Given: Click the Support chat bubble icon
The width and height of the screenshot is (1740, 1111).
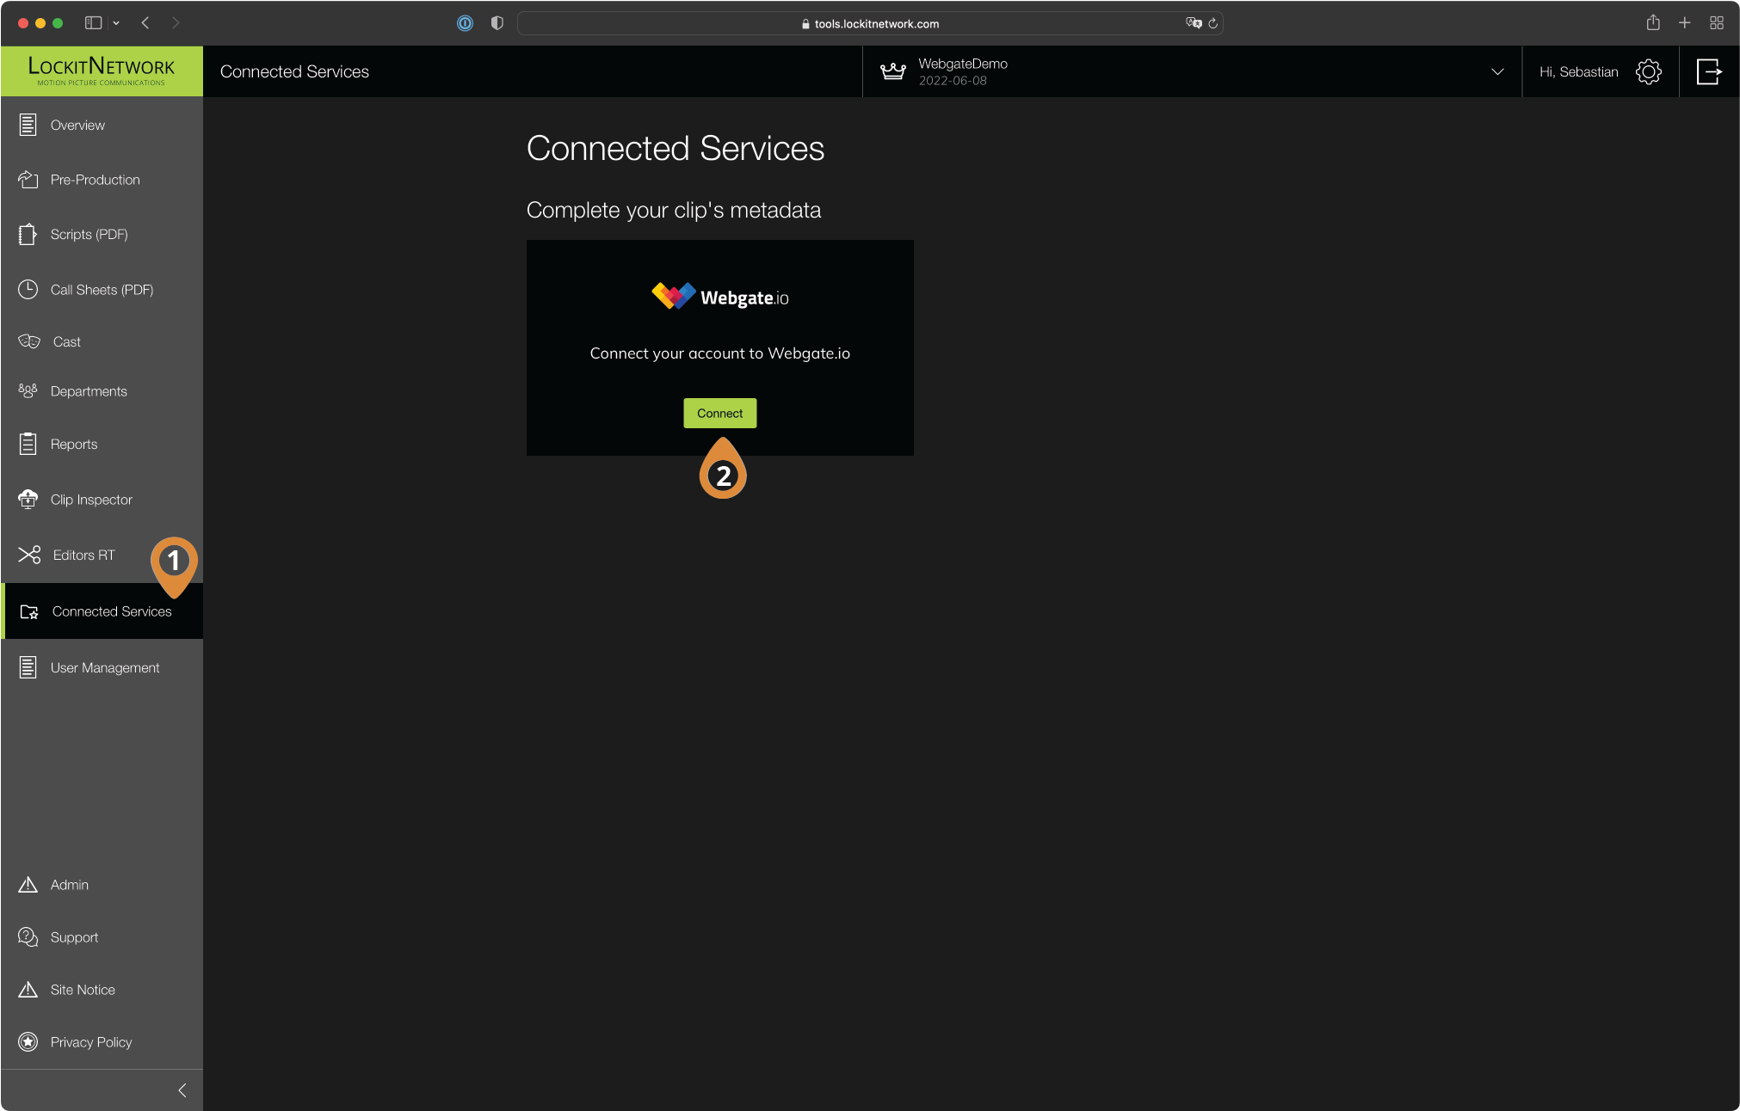Looking at the screenshot, I should 28,936.
